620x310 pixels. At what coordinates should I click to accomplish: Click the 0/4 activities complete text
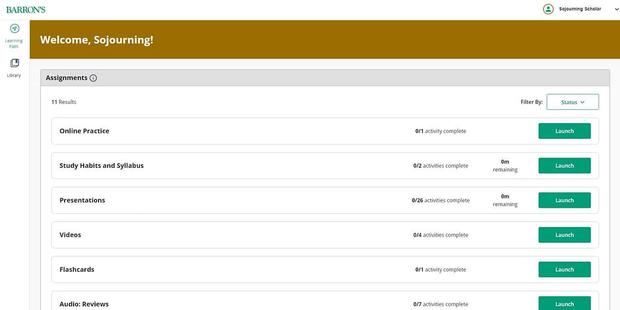pos(441,235)
